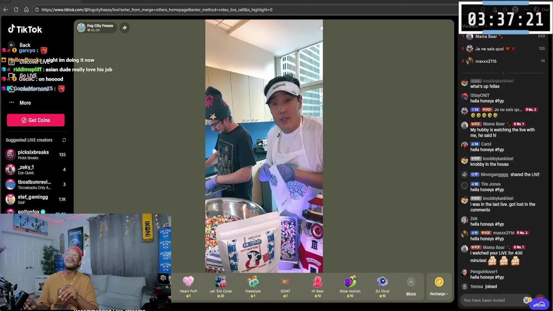
Task: Share the live with arrow icon
Action: (124, 28)
